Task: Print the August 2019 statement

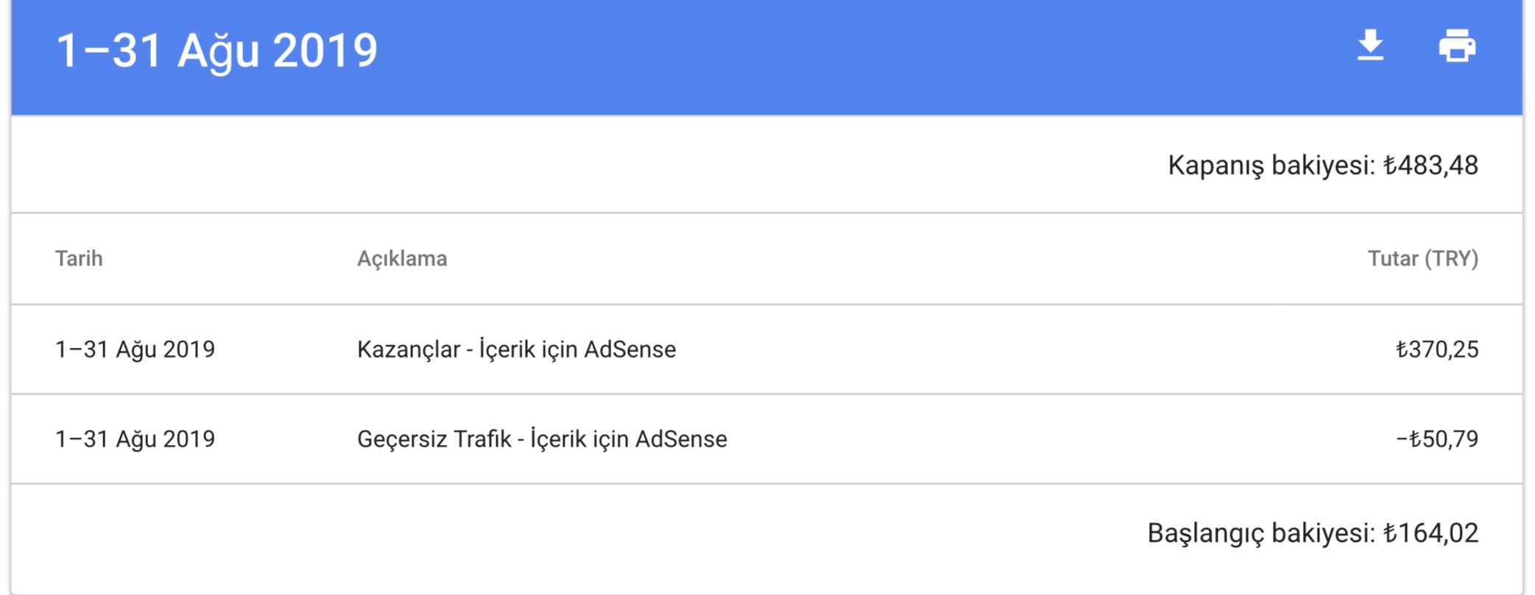Action: coord(1457,46)
